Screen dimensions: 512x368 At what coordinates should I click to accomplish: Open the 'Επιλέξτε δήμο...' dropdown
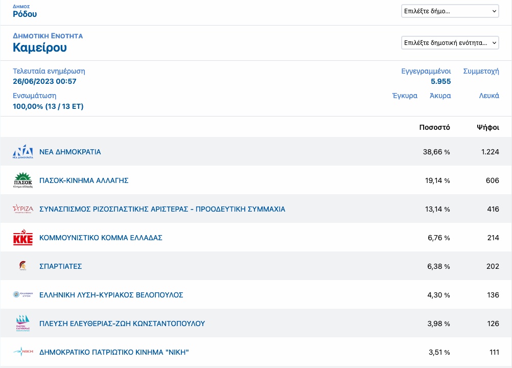[x=450, y=11]
